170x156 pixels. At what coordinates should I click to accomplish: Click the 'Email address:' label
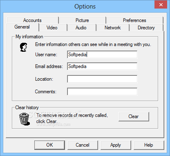point(49,66)
